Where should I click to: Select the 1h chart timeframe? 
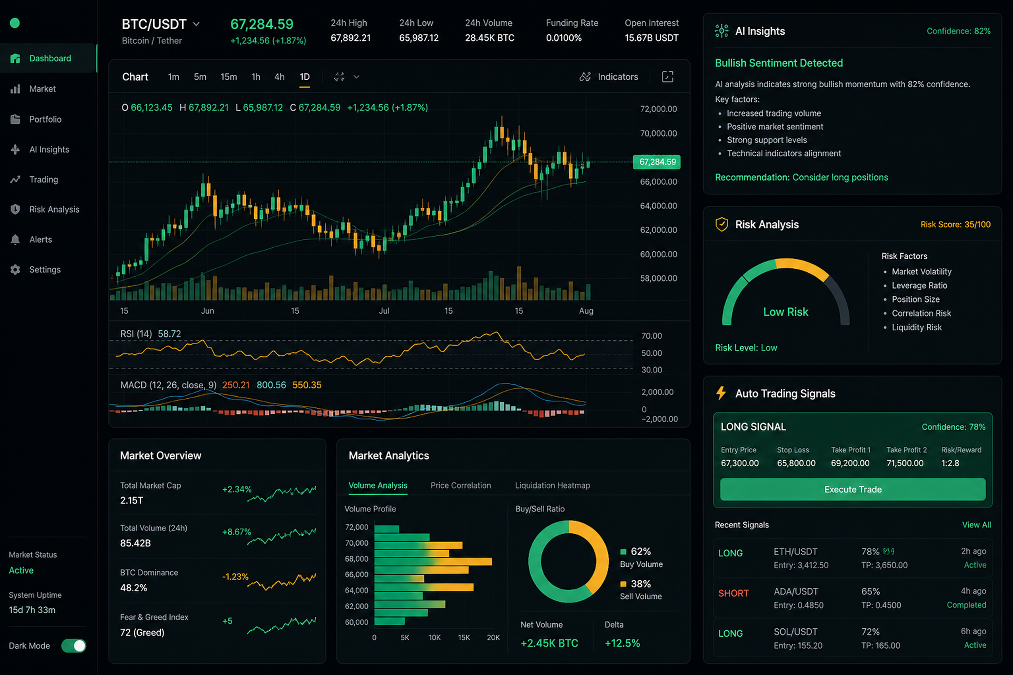click(x=256, y=77)
